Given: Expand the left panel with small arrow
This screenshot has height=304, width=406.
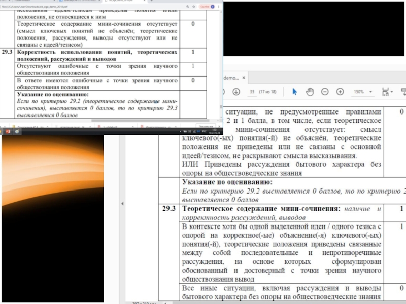Looking at the screenshot, I should click(122, 202).
